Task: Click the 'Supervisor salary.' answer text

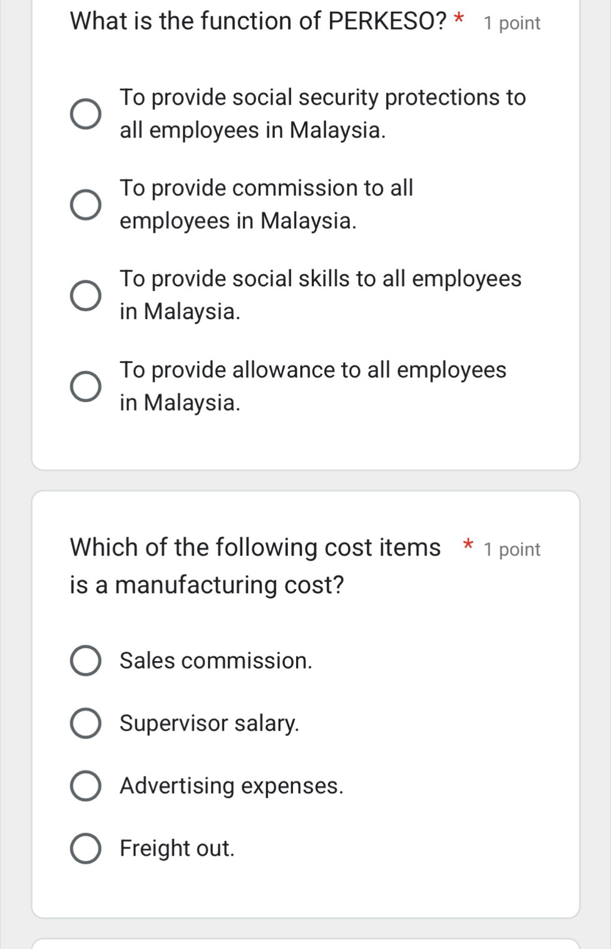Action: tap(209, 724)
